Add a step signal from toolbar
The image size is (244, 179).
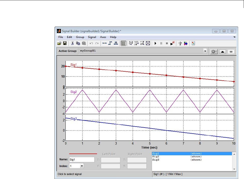point(110,43)
